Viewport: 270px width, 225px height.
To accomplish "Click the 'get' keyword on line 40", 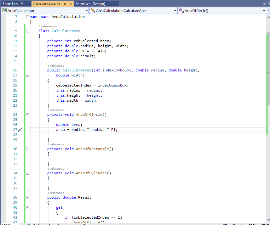I will coord(60,208).
